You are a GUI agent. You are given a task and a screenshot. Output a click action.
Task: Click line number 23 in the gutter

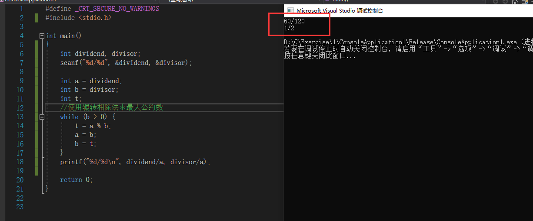(20, 207)
